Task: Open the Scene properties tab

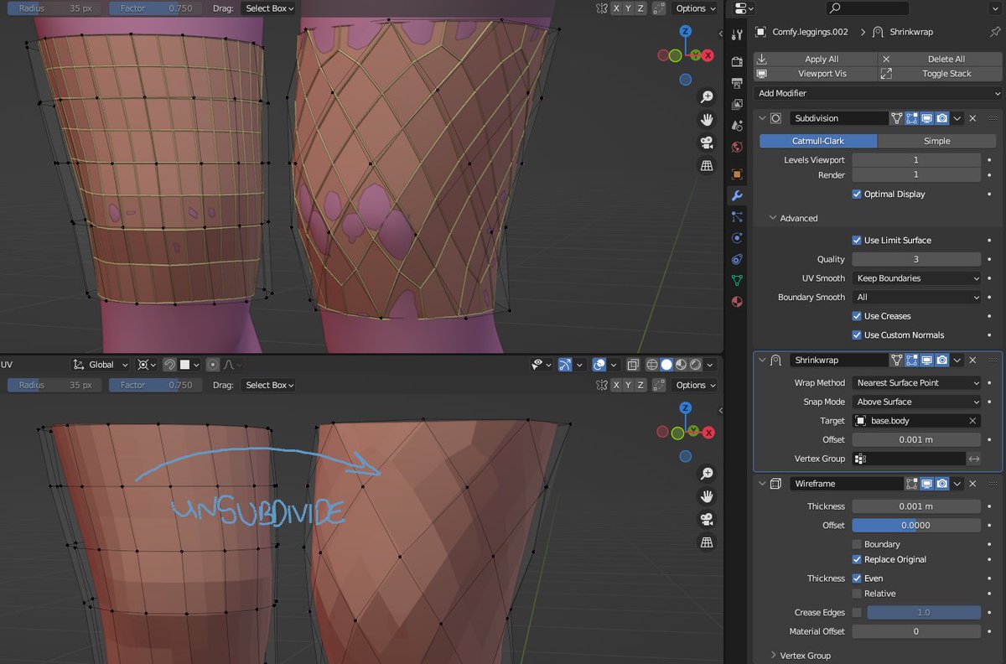Action: [x=737, y=126]
